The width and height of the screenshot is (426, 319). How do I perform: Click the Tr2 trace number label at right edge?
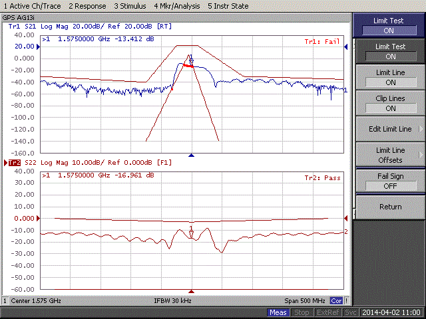point(346,231)
